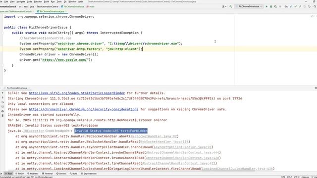Viewport: 317px width, 178px height.
Task: Open CombinedChannelDuplexHandler.java:436 link
Action: [237, 169]
